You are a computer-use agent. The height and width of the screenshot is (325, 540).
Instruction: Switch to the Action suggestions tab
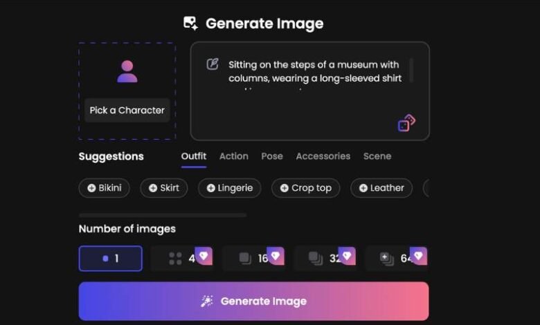point(234,156)
